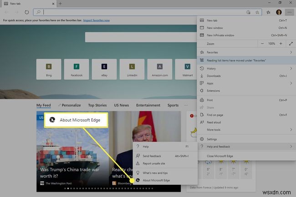296x197 pixels.
Task: Expand Help and feedback submenu
Action: (x=246, y=146)
